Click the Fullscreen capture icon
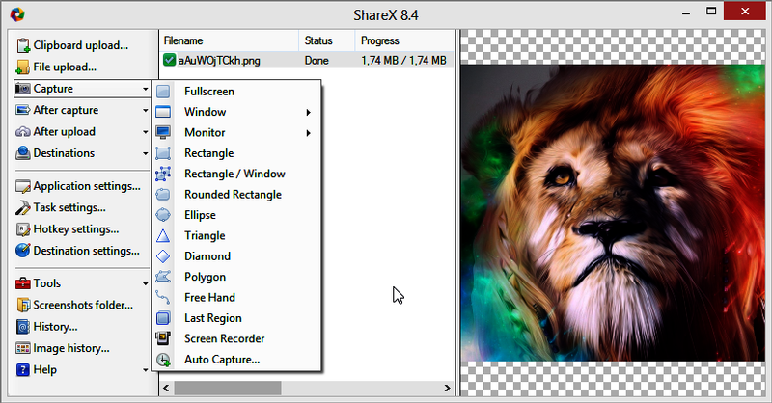The width and height of the screenshot is (772, 403). click(163, 92)
